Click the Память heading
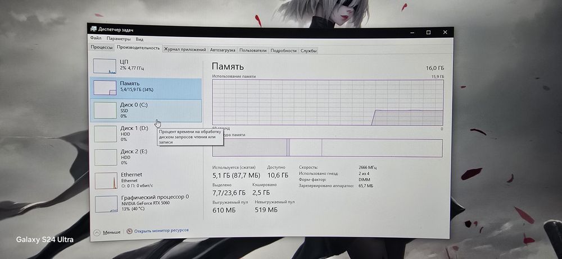 click(x=228, y=66)
